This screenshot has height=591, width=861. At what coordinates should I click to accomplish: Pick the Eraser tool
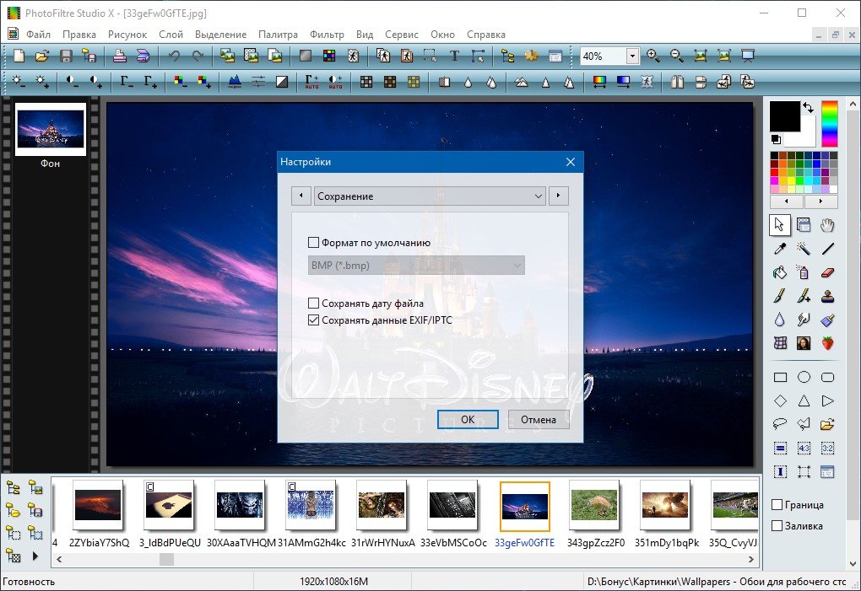pos(827,272)
